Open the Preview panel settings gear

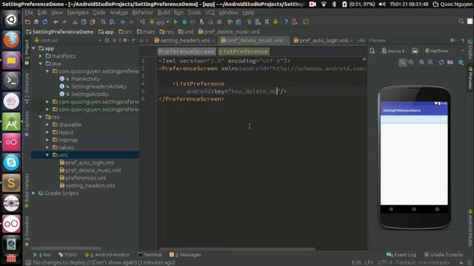[x=453, y=40]
